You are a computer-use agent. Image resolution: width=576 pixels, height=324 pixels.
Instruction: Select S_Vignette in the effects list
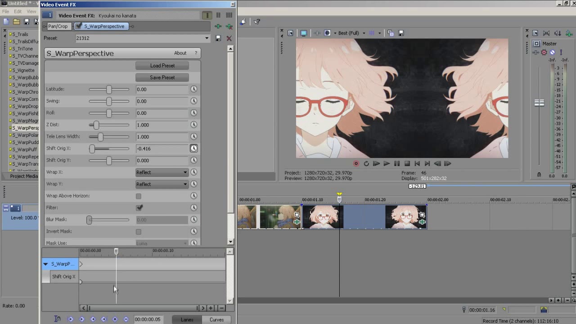point(23,70)
